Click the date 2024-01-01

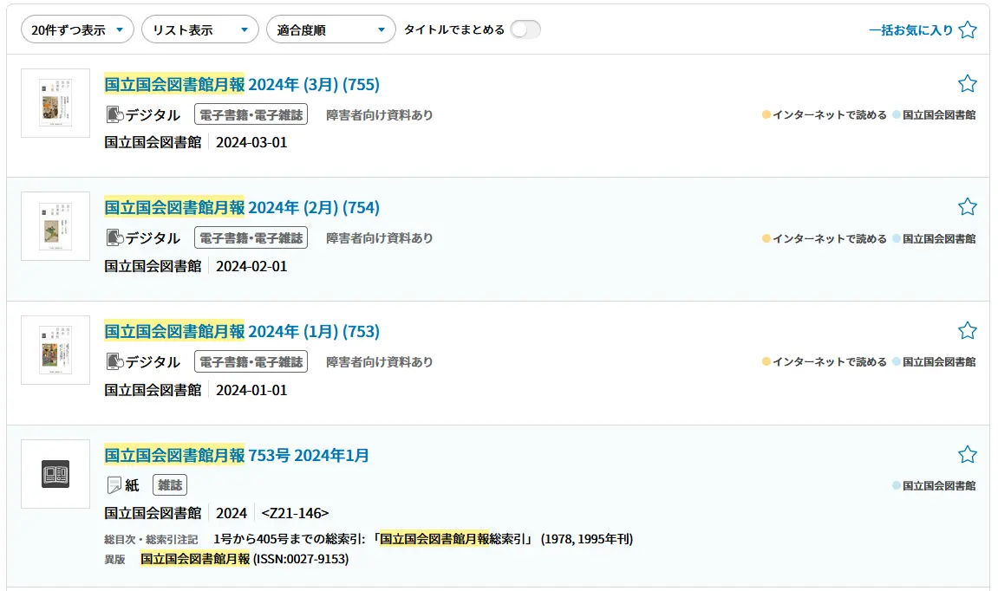(x=251, y=390)
